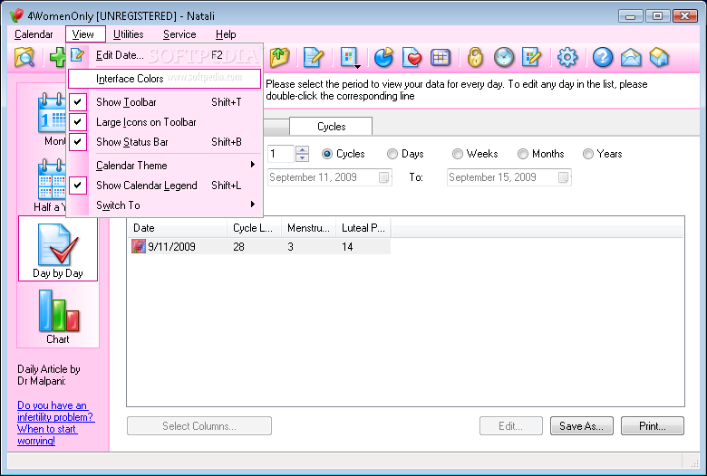Open dropdown arrow on colored squares icon
Viewport: 707px width, 476px height.
[357, 67]
